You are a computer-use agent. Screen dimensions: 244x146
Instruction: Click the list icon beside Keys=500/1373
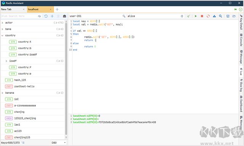(23, 143)
